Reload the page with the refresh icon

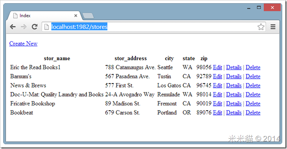click(34, 27)
